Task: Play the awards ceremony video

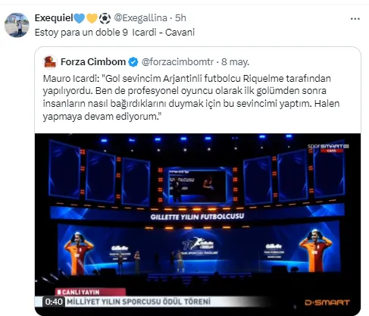Action: pos(198,224)
